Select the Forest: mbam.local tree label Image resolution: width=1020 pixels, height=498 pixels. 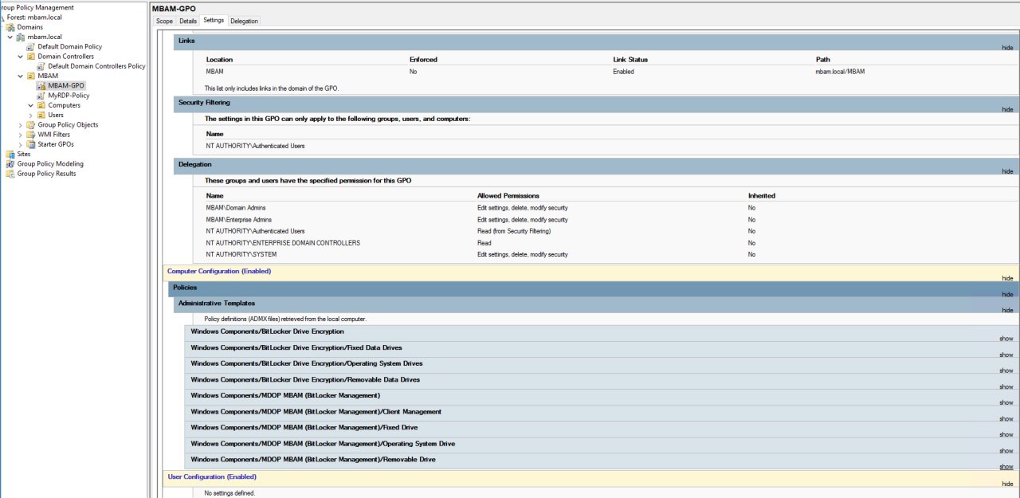click(34, 17)
